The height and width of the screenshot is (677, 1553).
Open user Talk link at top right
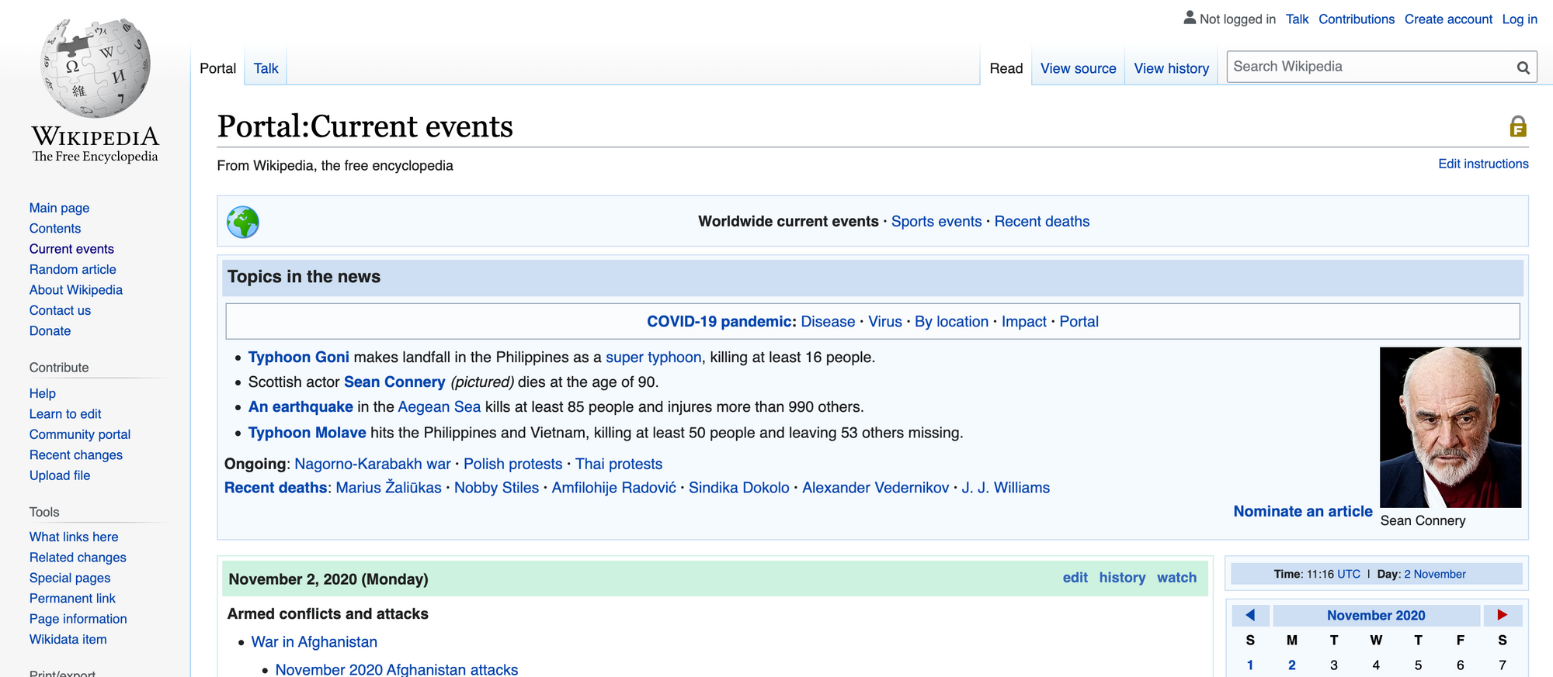1297,19
